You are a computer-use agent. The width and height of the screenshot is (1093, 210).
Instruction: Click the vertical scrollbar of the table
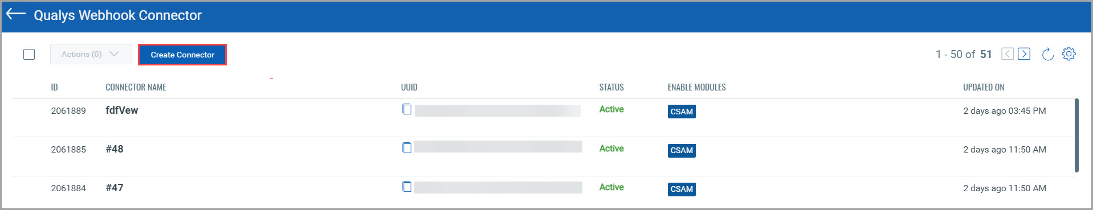coord(1076,135)
